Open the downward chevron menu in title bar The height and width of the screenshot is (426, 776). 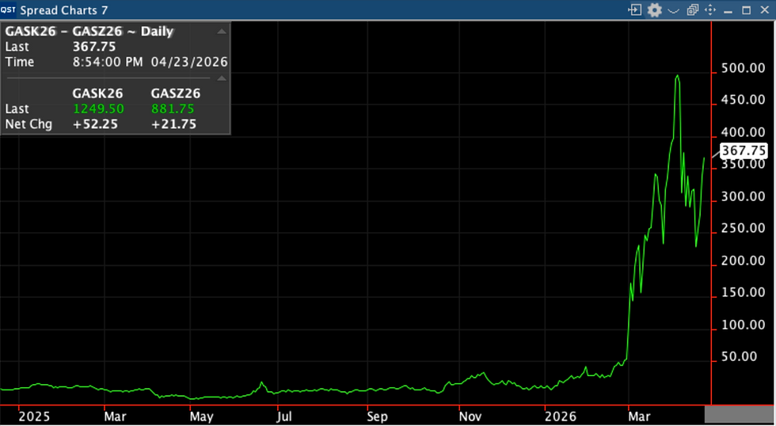click(674, 10)
